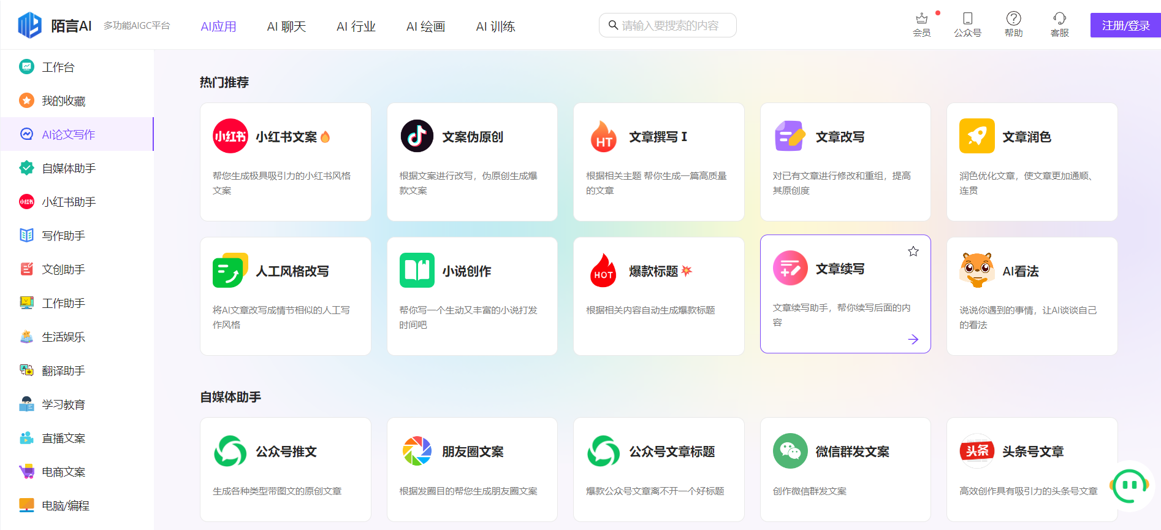Image resolution: width=1161 pixels, height=530 pixels.
Task: Click the AI看法 hamster icon
Action: click(x=977, y=270)
